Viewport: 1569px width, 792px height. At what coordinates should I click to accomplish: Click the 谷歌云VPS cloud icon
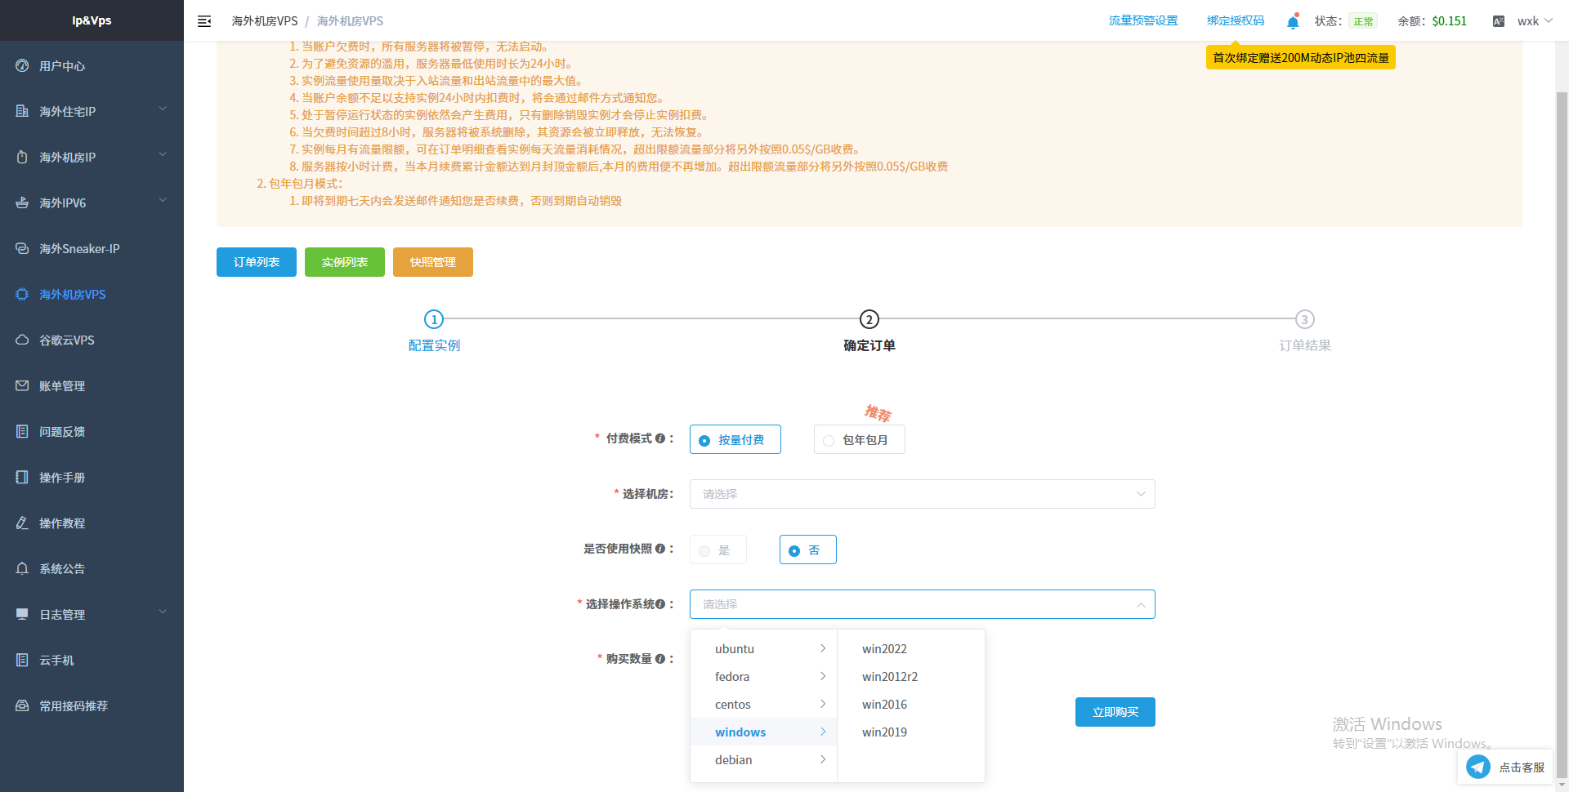pos(22,340)
